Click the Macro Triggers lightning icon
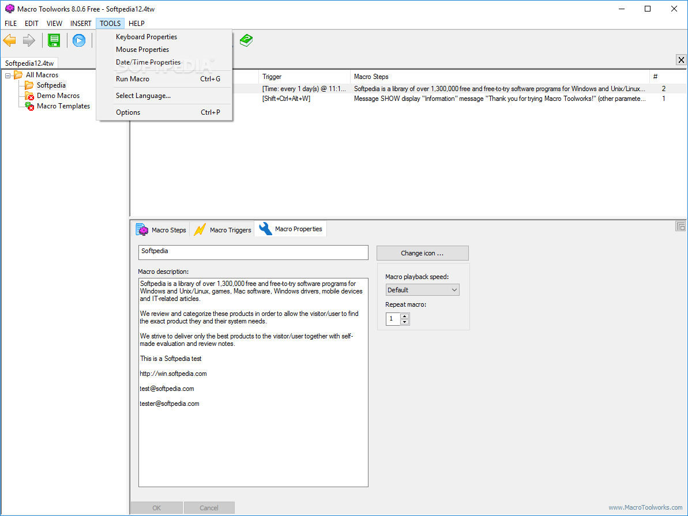The width and height of the screenshot is (688, 516). click(x=200, y=229)
